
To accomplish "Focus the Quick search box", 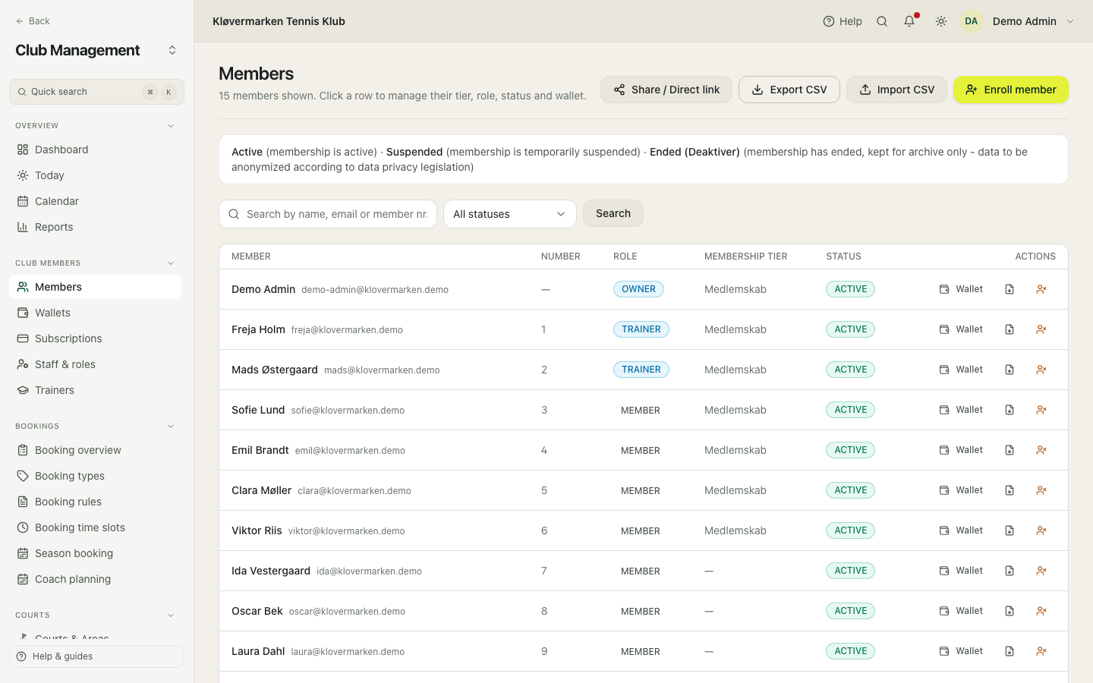I will click(96, 92).
